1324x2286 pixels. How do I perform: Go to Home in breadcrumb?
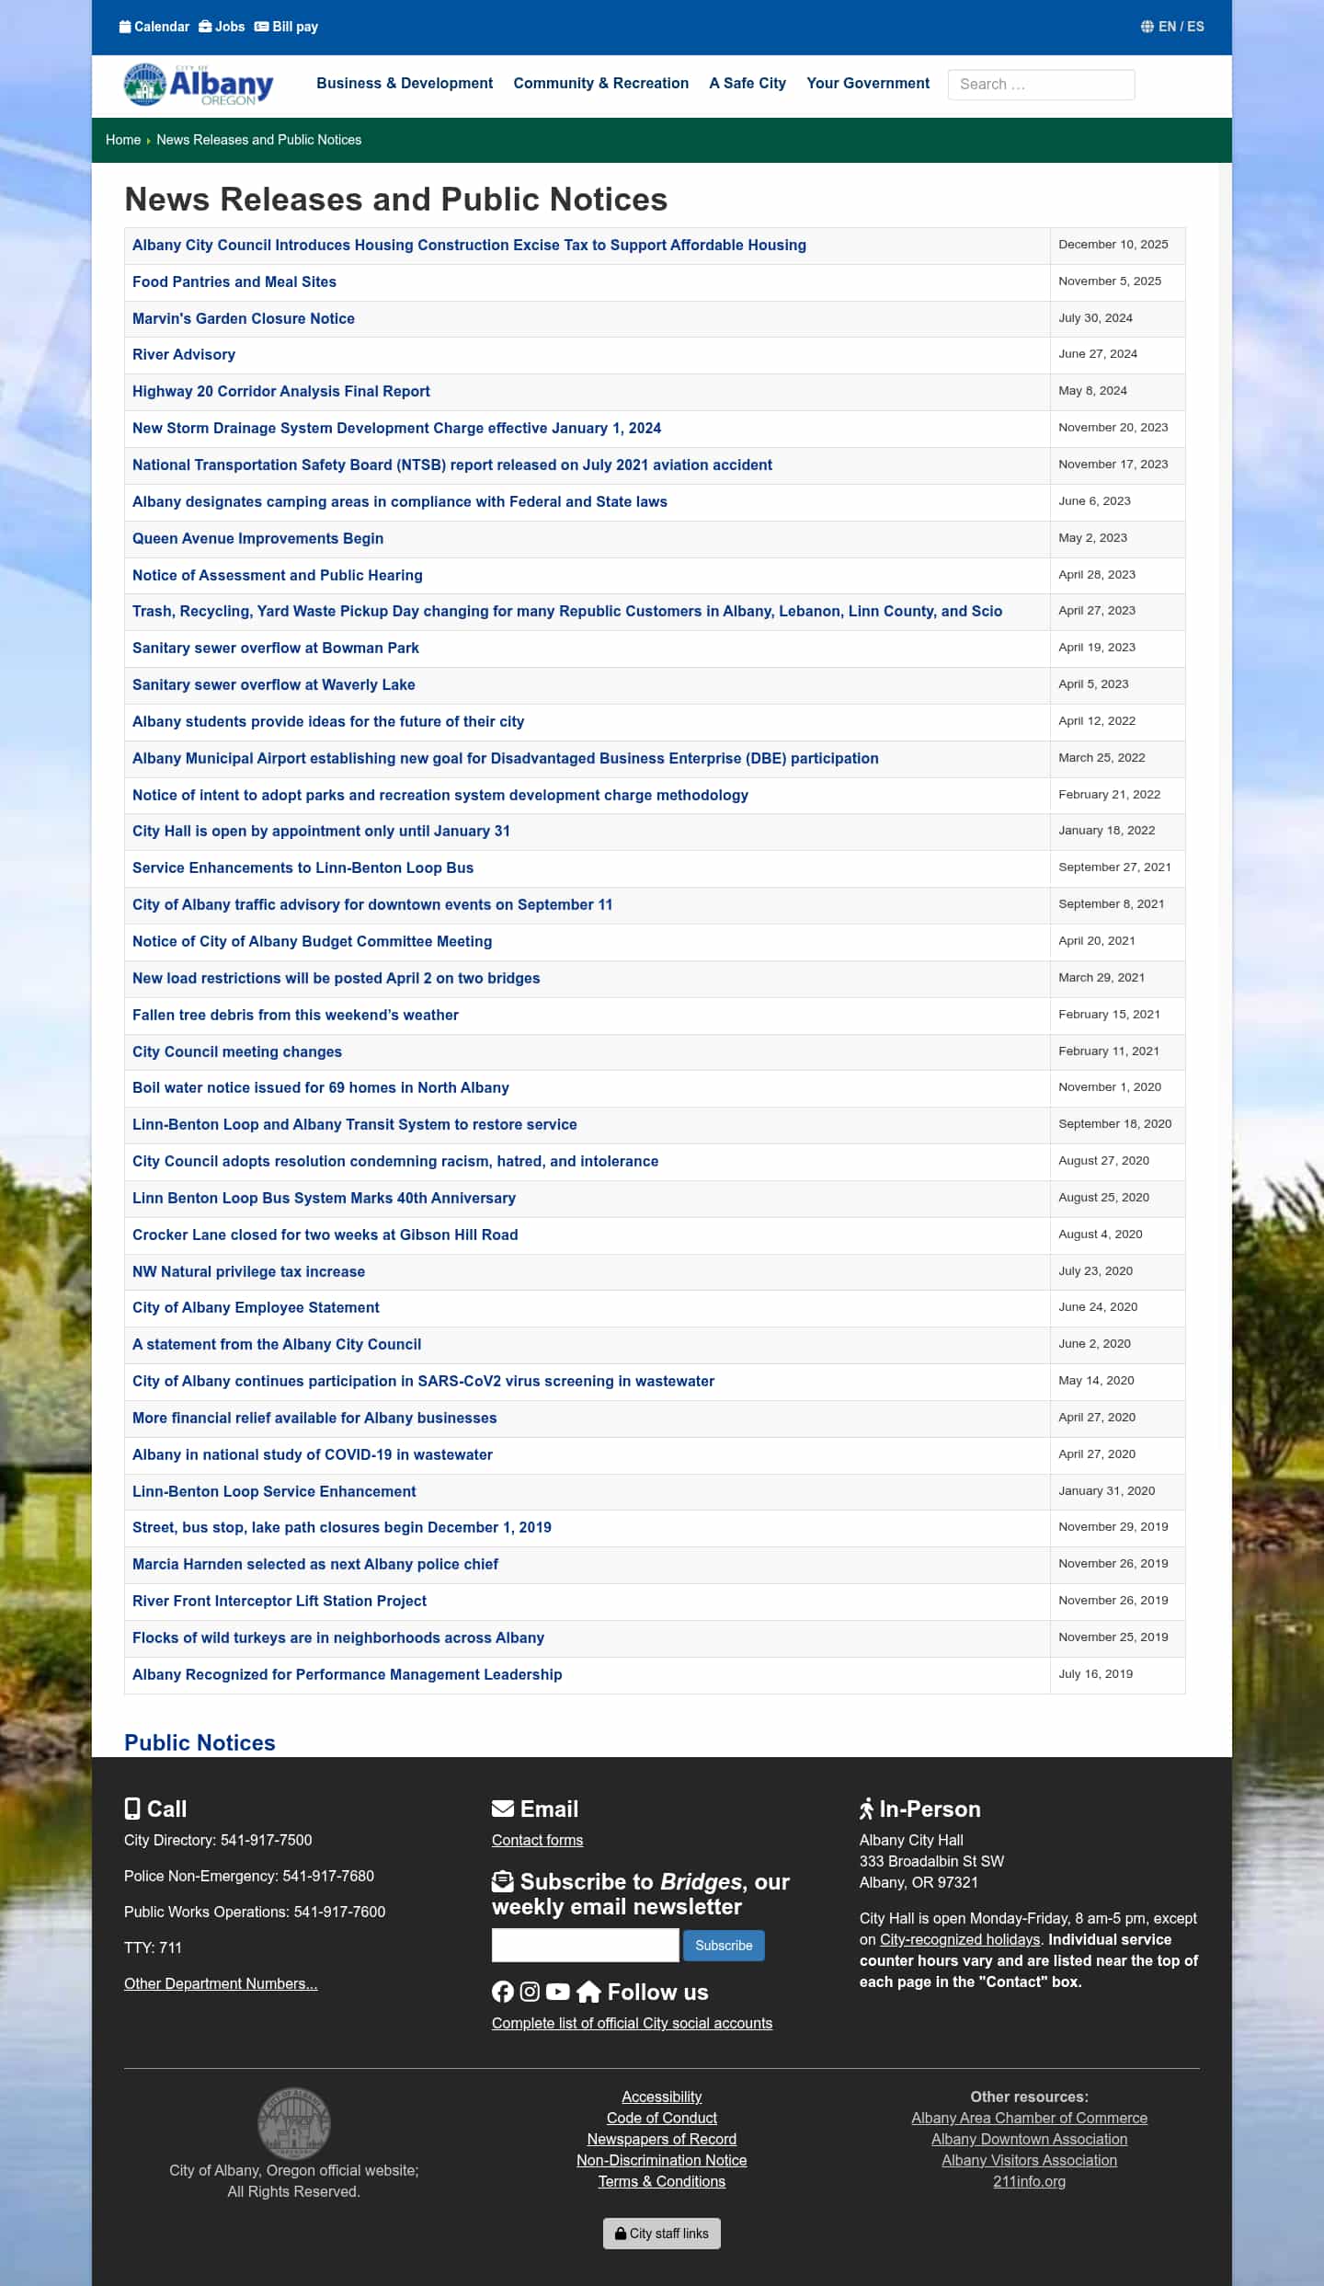pyautogui.click(x=123, y=140)
